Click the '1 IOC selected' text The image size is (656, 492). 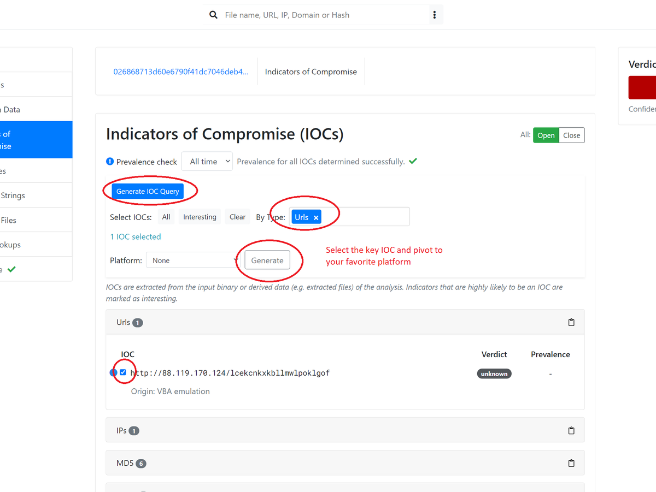tap(136, 236)
